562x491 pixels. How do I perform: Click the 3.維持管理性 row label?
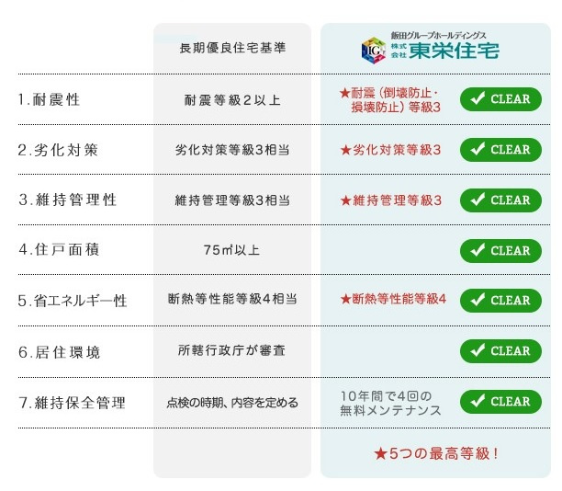pos(68,200)
